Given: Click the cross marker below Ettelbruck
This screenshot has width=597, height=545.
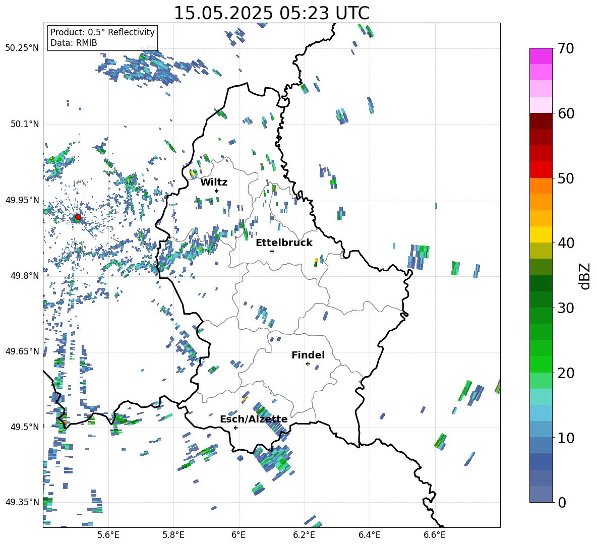Looking at the screenshot, I should click(x=272, y=251).
